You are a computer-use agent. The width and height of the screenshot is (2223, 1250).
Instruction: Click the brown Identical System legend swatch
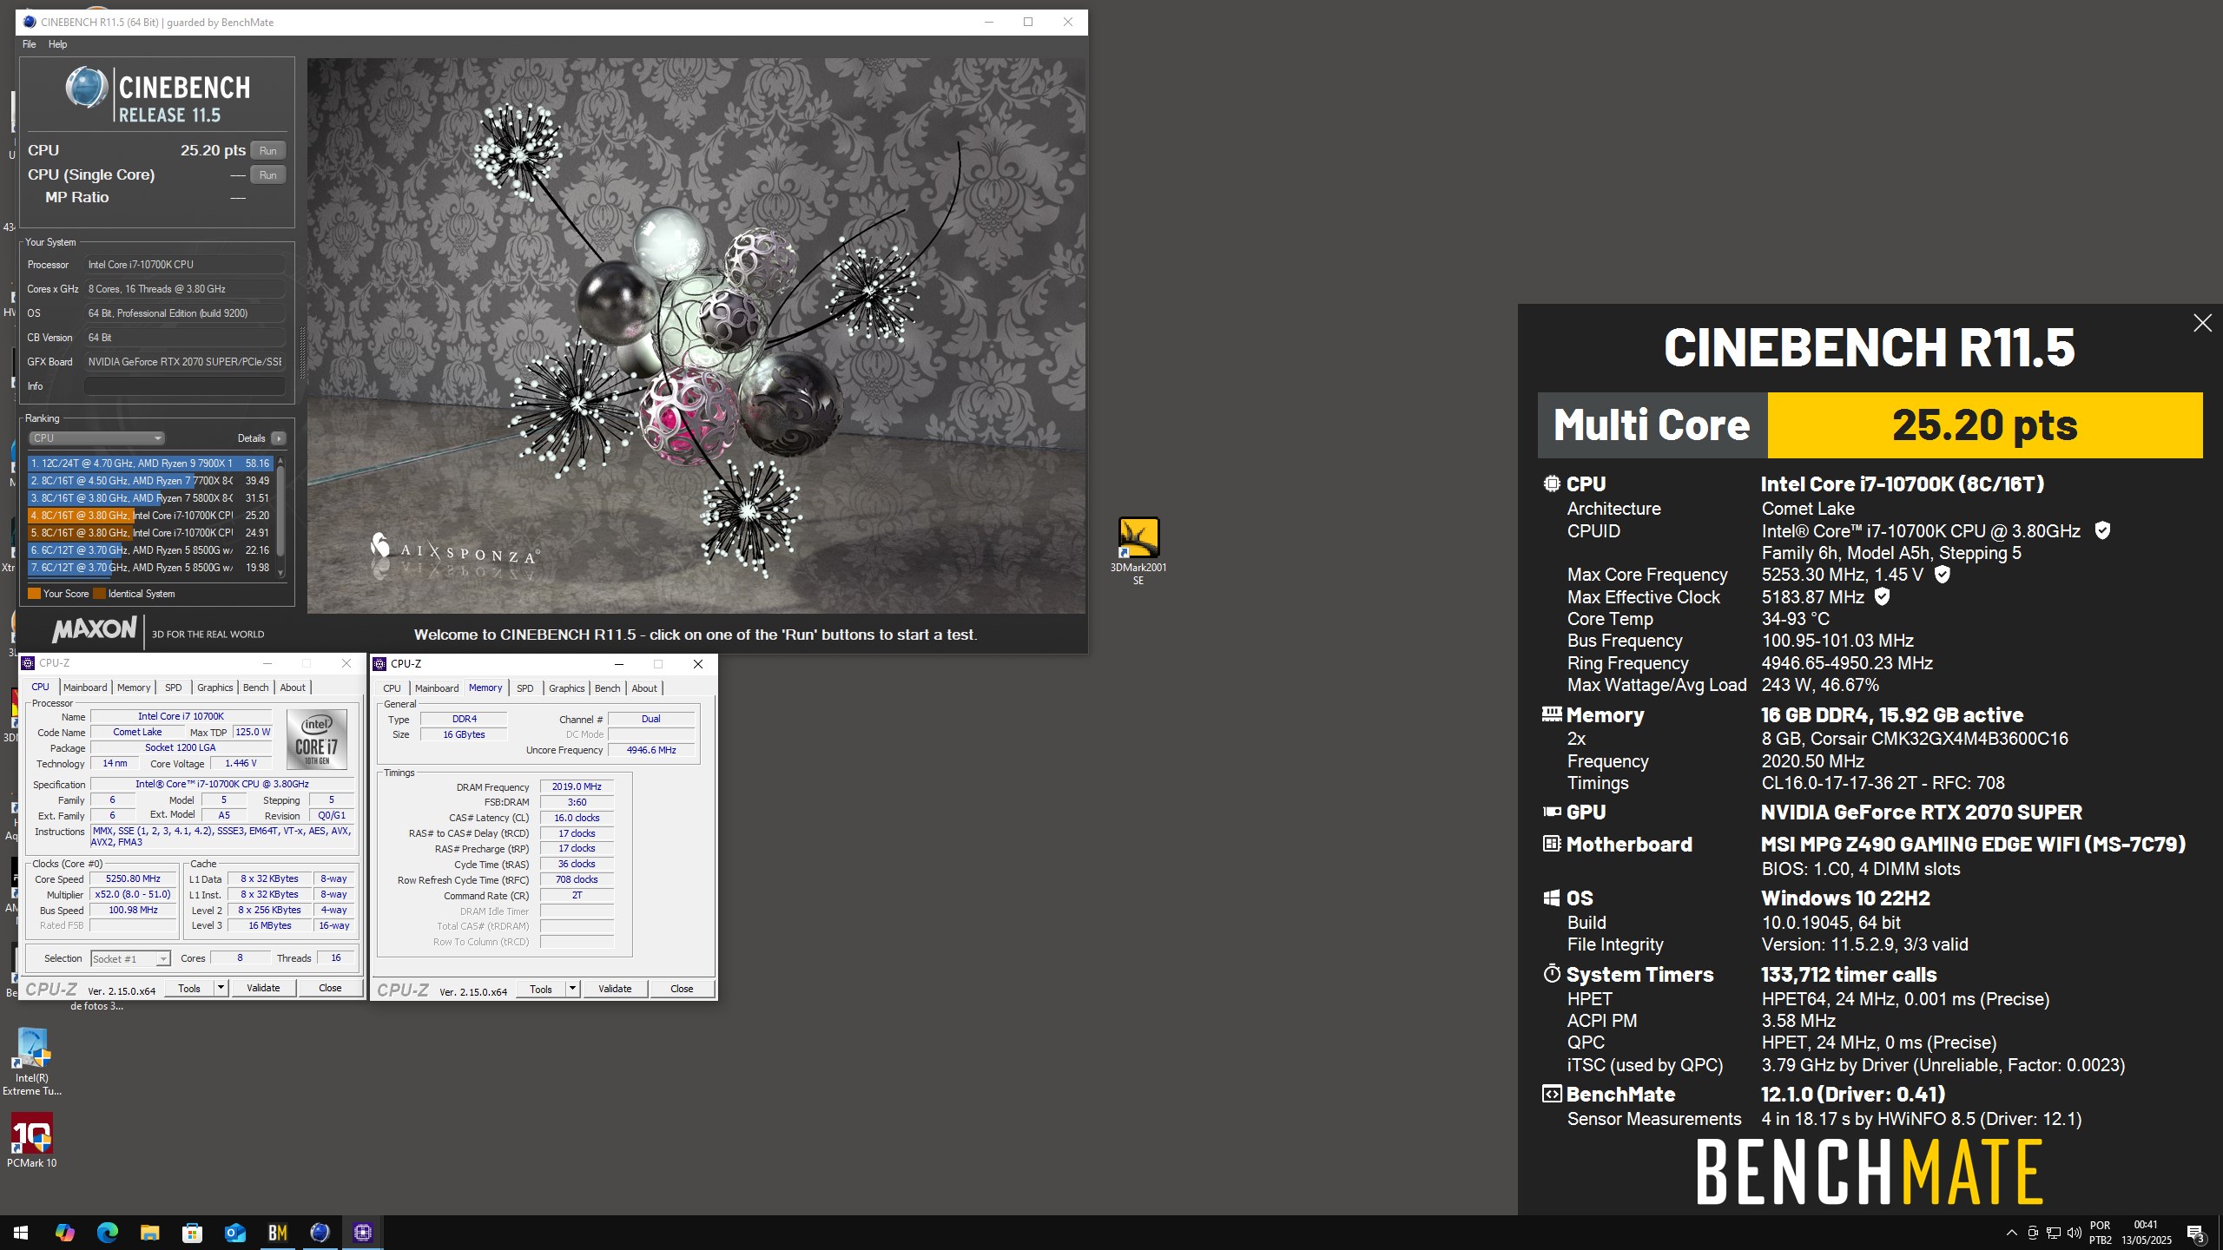pos(99,594)
